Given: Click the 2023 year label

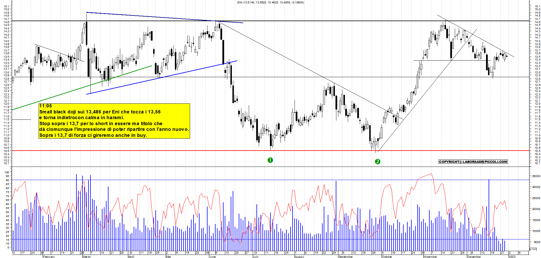Looking at the screenshot, I should click(512, 257).
